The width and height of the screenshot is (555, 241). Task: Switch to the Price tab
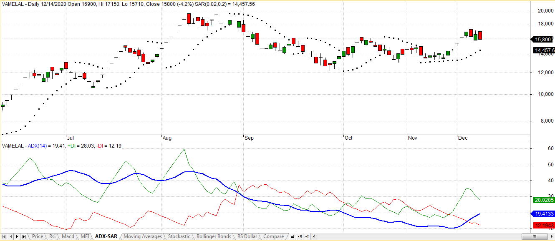38,236
